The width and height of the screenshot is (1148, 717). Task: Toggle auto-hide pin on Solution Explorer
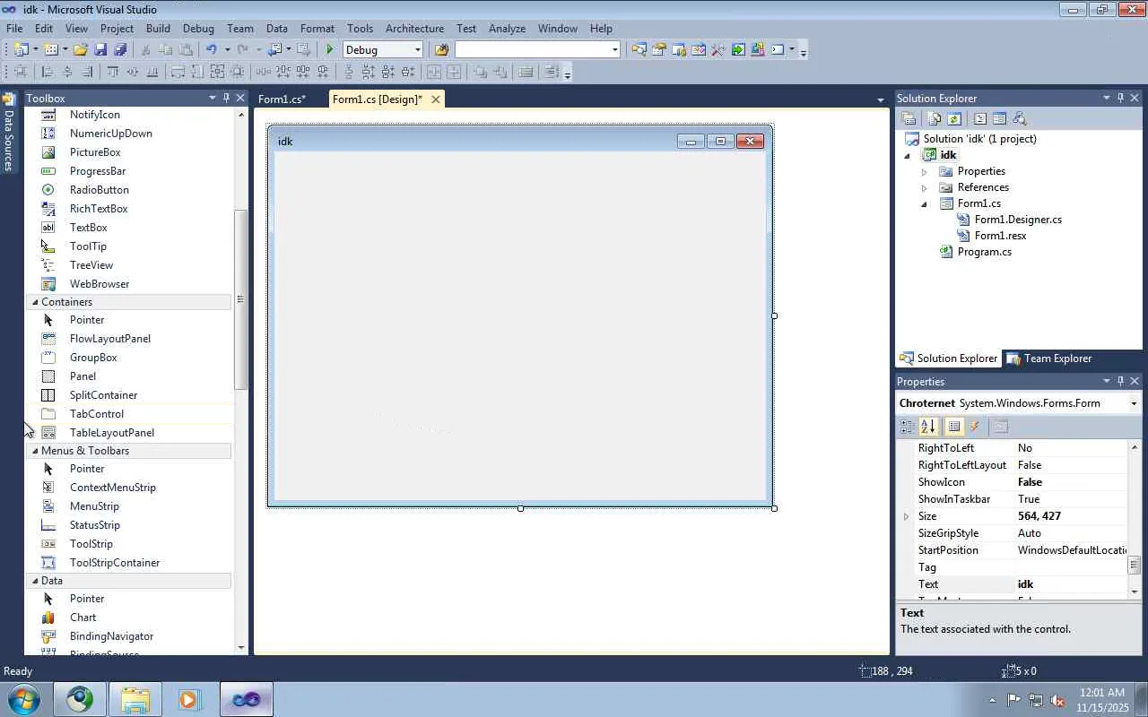coord(1120,98)
